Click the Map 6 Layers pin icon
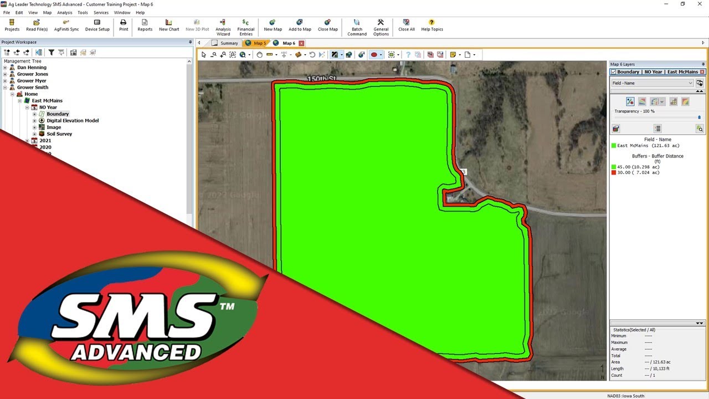709x399 pixels. pos(703,64)
